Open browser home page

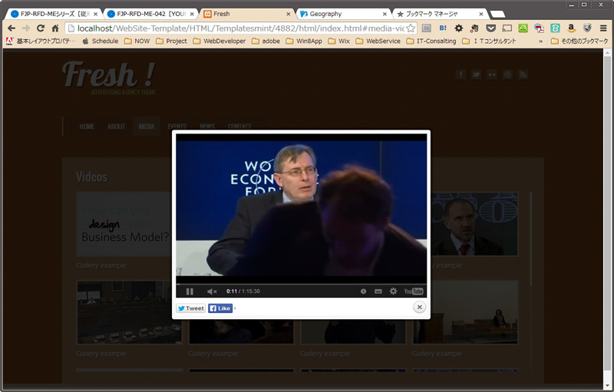tap(55, 28)
